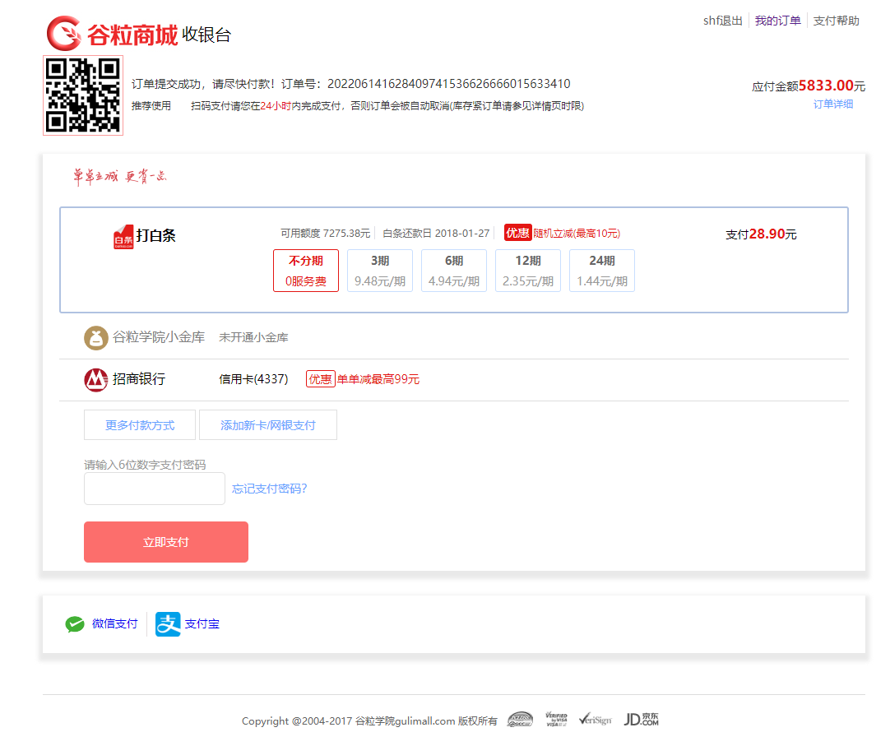Click the outlined 优惠 badge beside 招商银行
Screen dimensions: 890x746
tap(321, 378)
